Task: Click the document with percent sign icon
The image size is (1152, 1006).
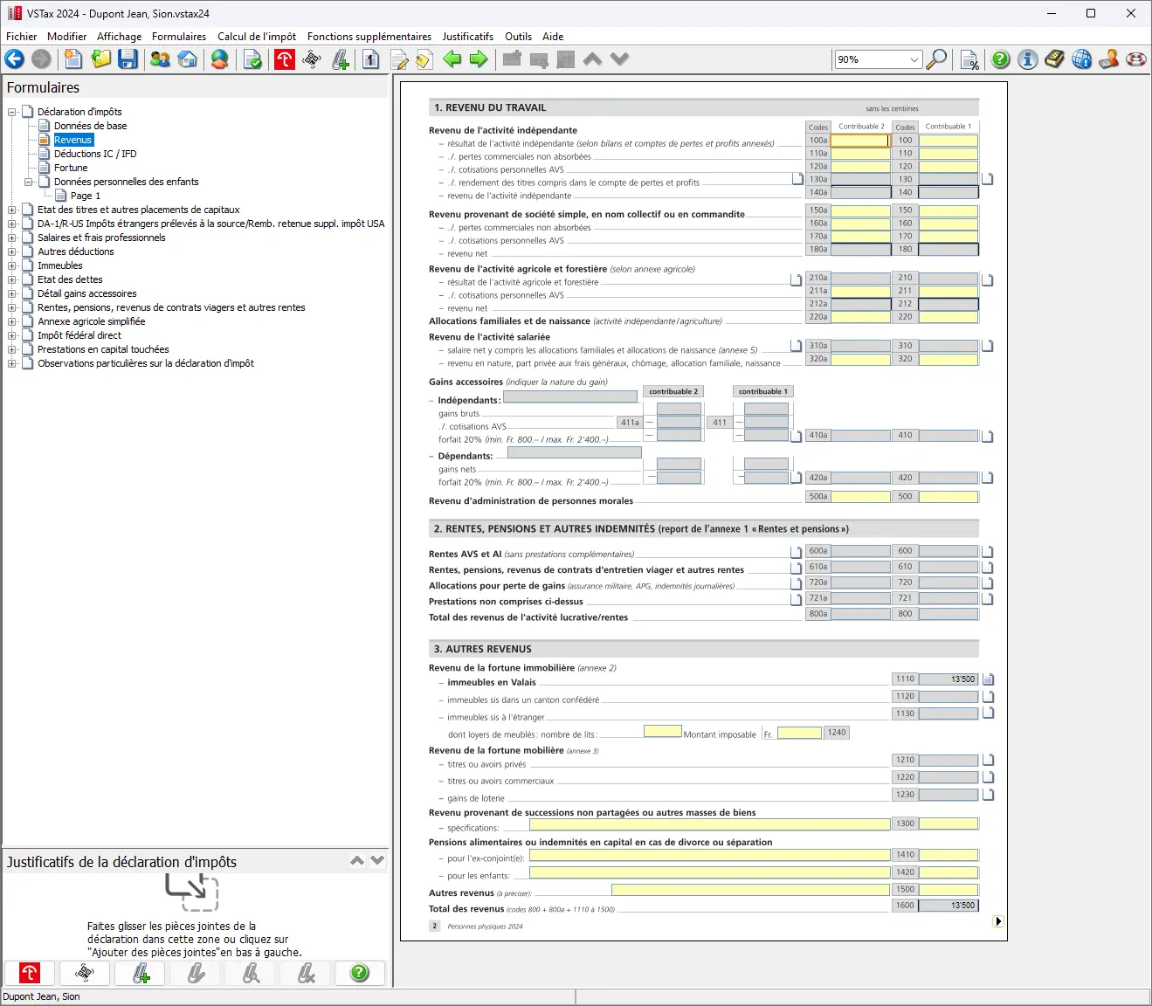Action: pyautogui.click(x=969, y=59)
